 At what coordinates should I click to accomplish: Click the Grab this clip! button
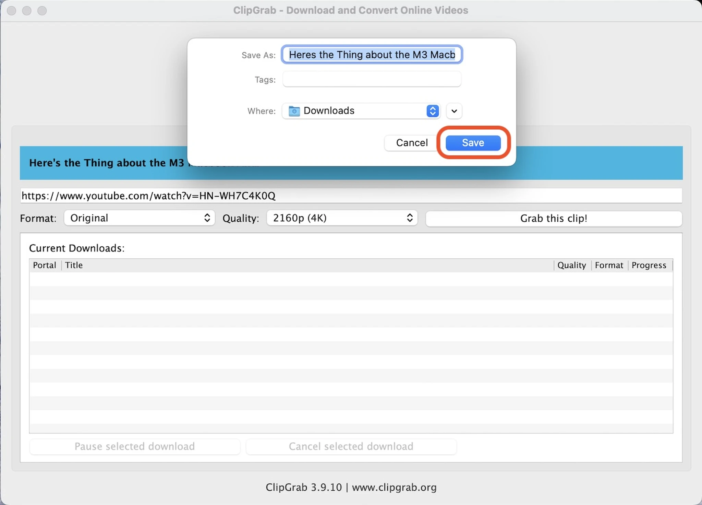click(x=554, y=219)
